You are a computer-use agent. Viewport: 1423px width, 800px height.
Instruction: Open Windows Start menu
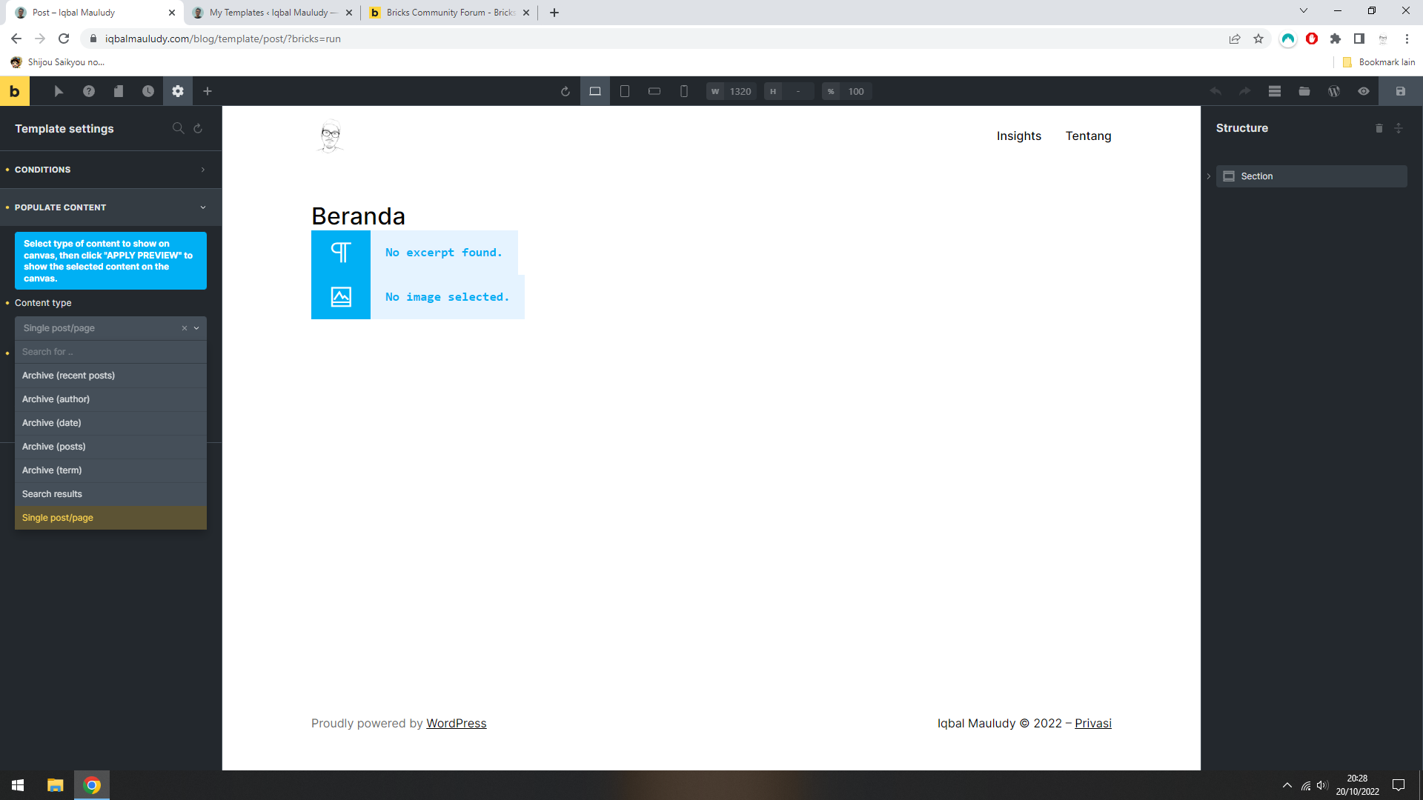point(18,785)
